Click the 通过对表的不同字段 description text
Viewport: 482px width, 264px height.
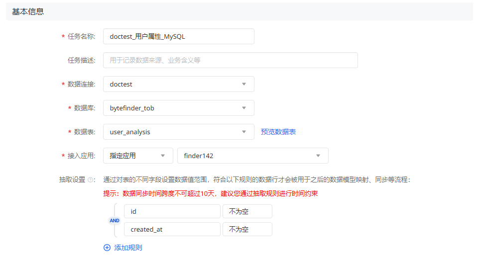(256, 179)
